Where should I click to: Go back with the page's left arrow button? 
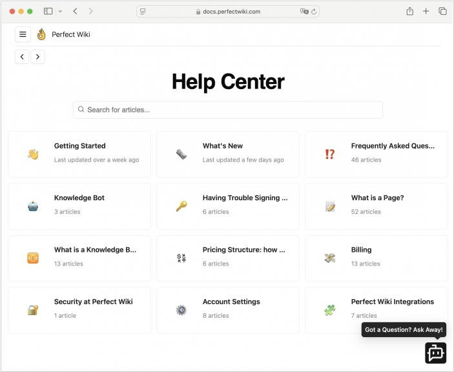pos(22,57)
